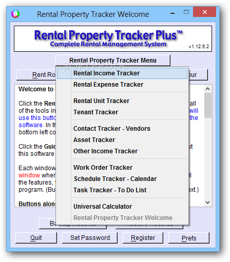The image size is (230, 262).
Task: Click the Set Password button
Action: [x=90, y=238]
